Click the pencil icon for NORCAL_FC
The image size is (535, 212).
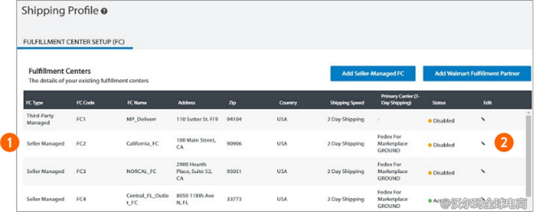pyautogui.click(x=483, y=170)
